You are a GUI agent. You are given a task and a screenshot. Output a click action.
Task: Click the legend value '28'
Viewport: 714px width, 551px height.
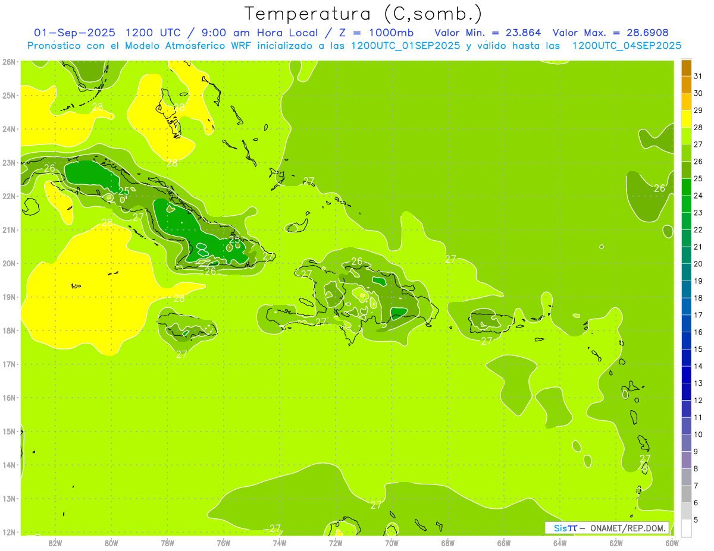coord(699,127)
